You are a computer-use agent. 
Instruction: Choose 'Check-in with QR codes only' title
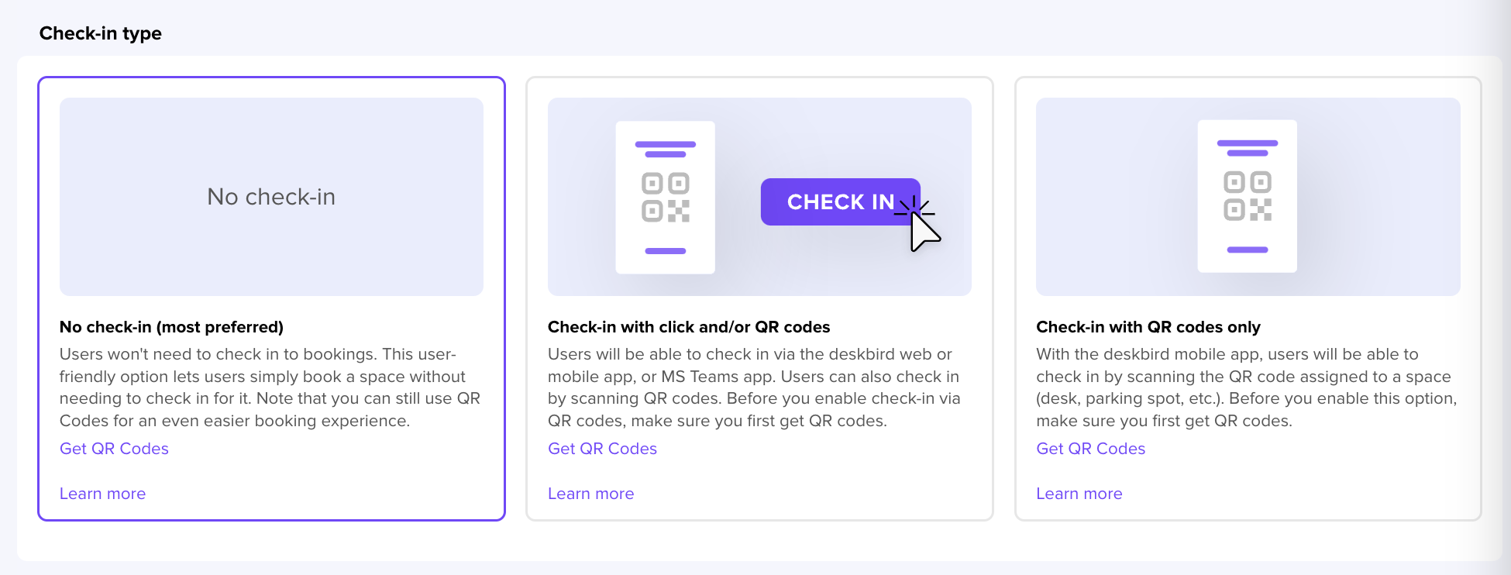(x=1148, y=327)
